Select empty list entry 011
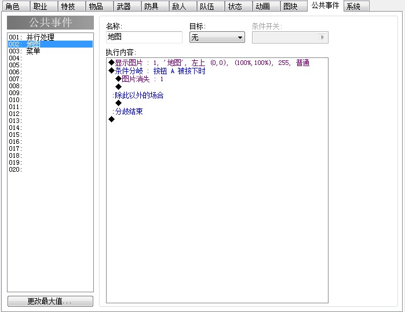The width and height of the screenshot is (405, 312). [50, 107]
